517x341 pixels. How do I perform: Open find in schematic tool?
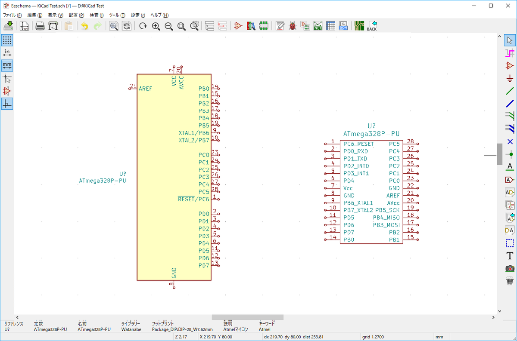(114, 26)
